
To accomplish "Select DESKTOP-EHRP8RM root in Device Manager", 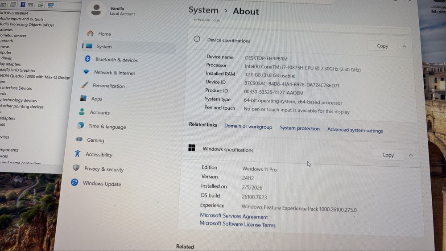I will (14, 13).
